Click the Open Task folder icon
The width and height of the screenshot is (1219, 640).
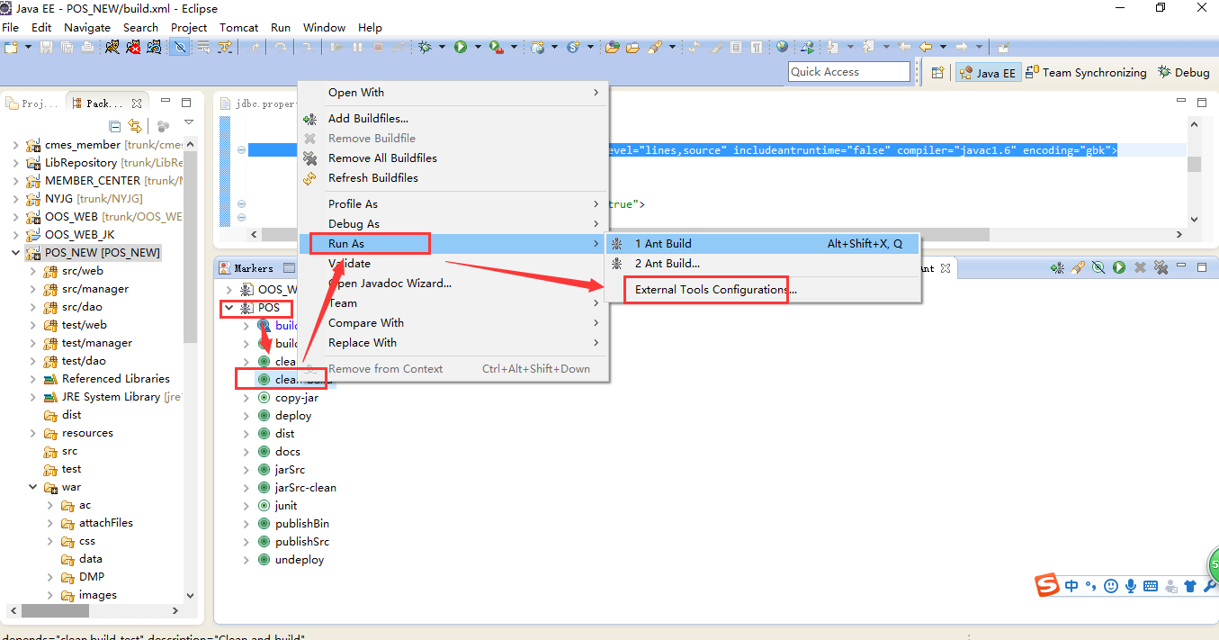pyautogui.click(x=632, y=47)
